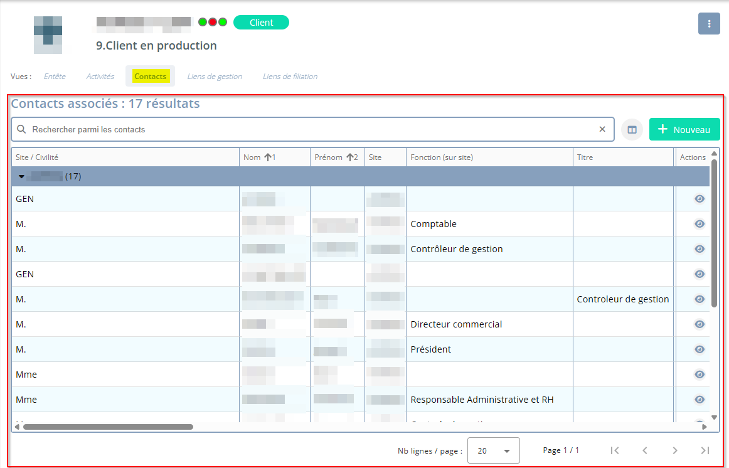View the Directeur commercial contact's eye icon
The image size is (729, 468).
tap(699, 324)
